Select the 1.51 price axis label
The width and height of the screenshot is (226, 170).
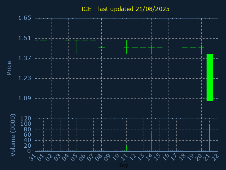[x=25, y=38]
